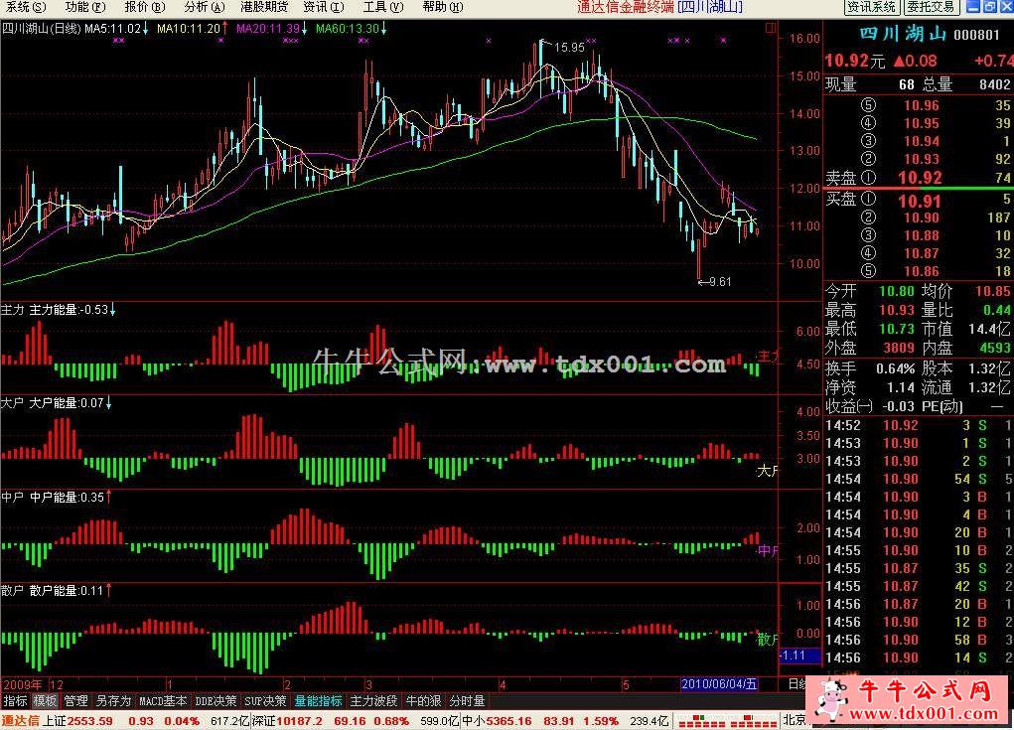The height and width of the screenshot is (730, 1014).
Task: Click the MA10:11.20 indicator label
Action: click(x=188, y=29)
